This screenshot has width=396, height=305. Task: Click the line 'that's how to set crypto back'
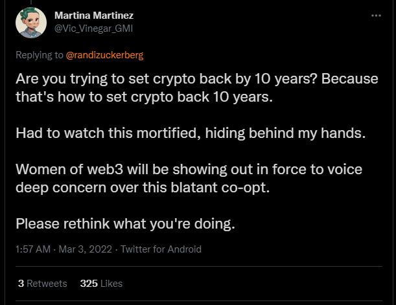(x=145, y=97)
